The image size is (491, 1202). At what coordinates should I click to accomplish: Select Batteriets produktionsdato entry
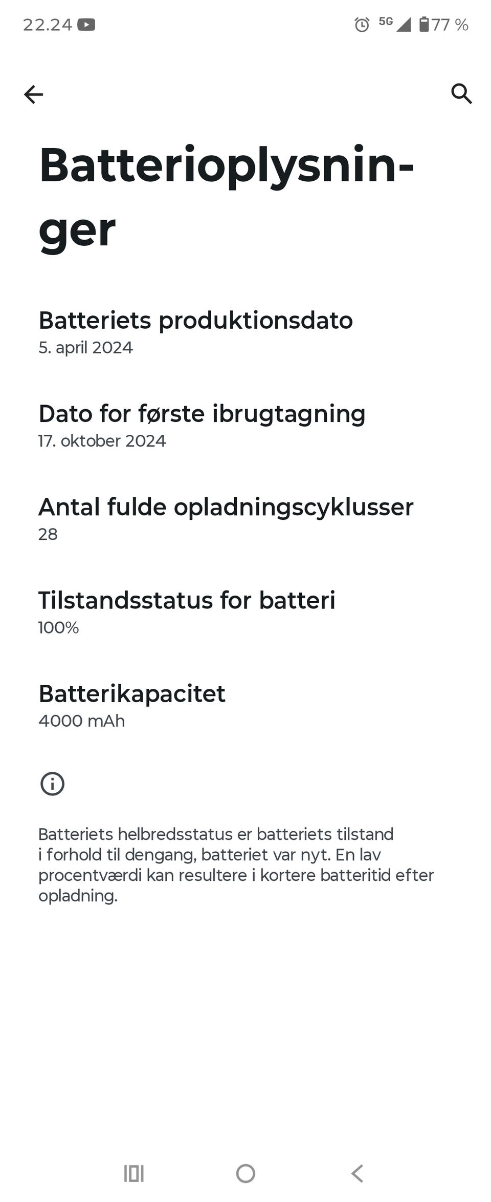click(x=245, y=333)
